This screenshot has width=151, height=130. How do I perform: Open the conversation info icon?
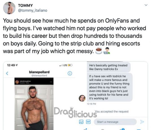coord(70,73)
